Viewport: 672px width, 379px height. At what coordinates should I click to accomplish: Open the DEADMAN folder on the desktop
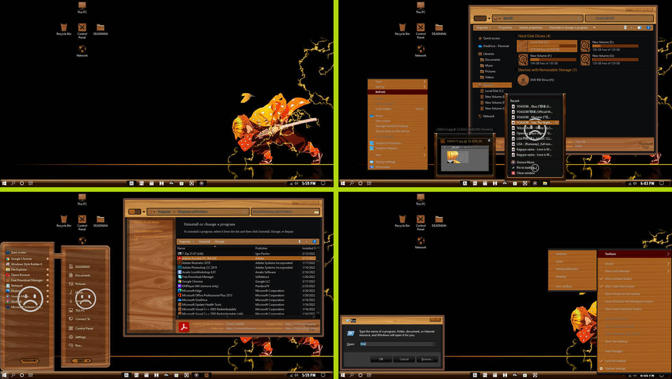point(101,28)
